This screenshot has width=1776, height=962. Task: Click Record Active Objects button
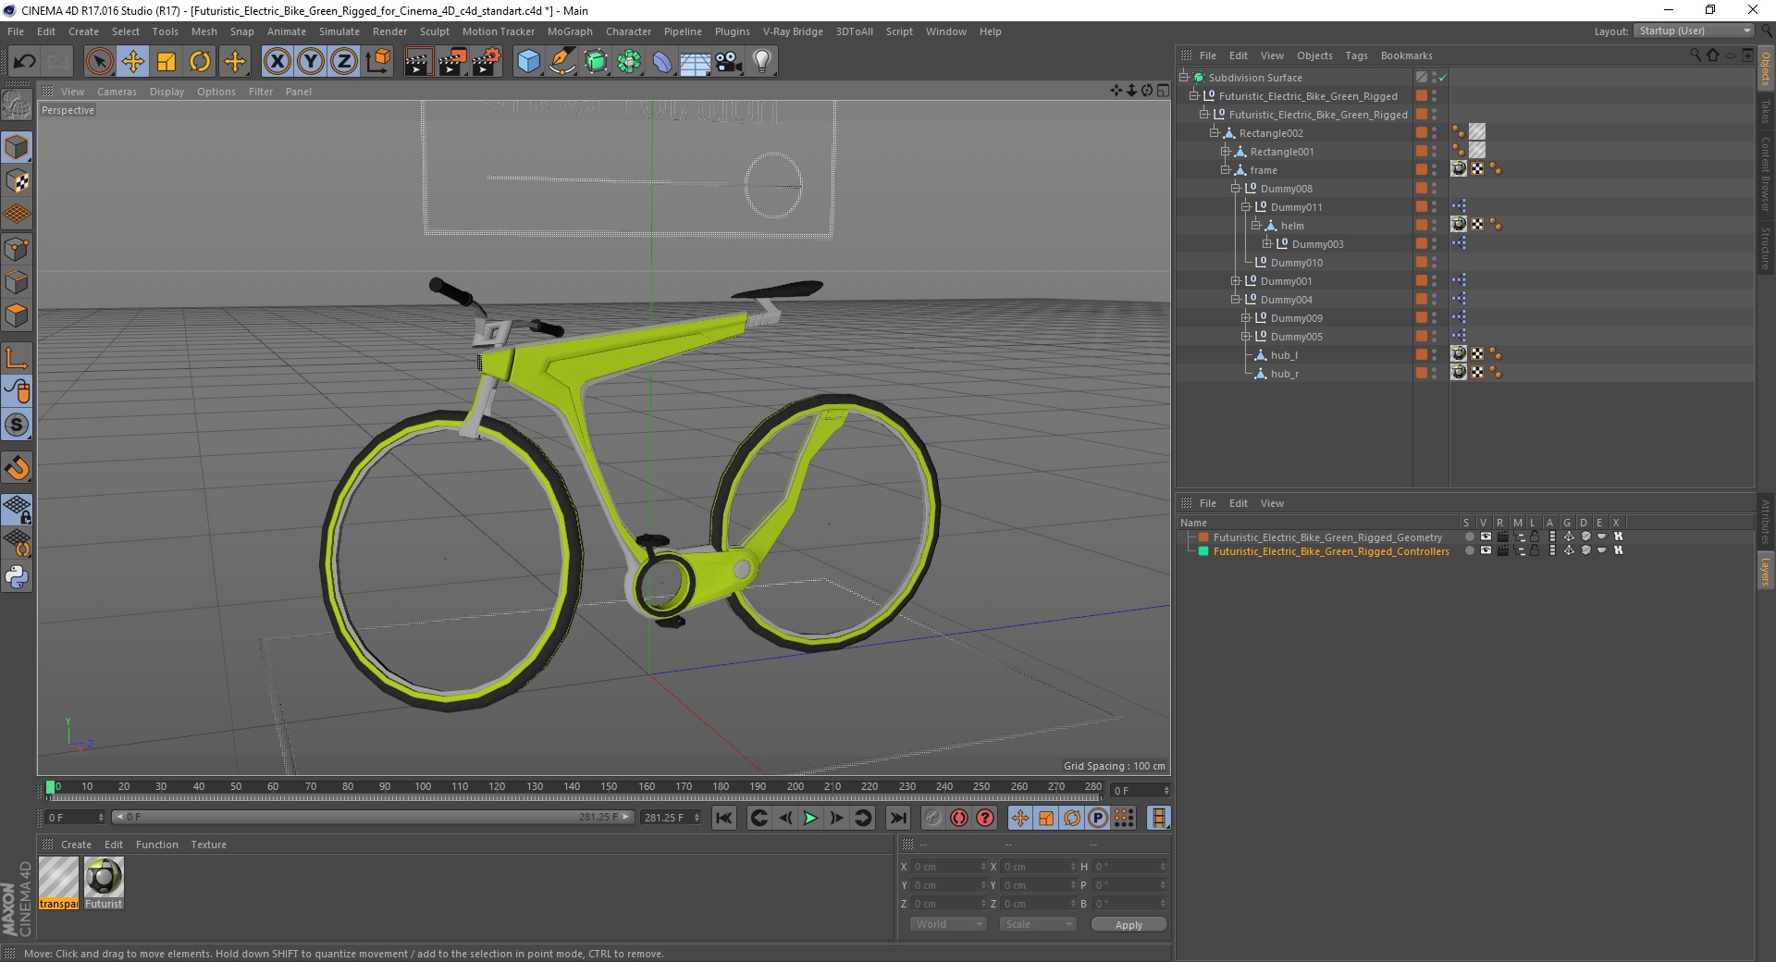tap(932, 818)
